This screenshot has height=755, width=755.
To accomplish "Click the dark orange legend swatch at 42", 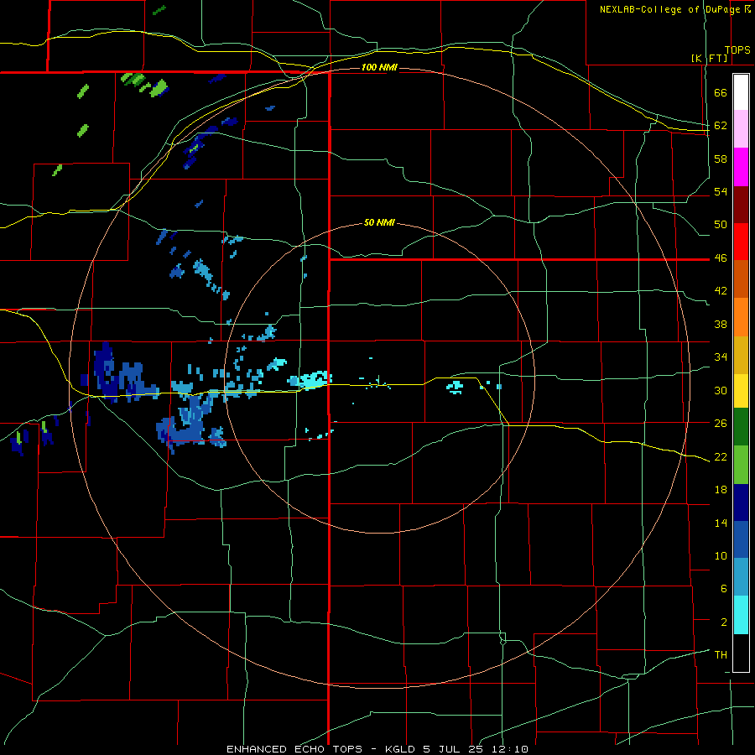I will [x=741, y=279].
